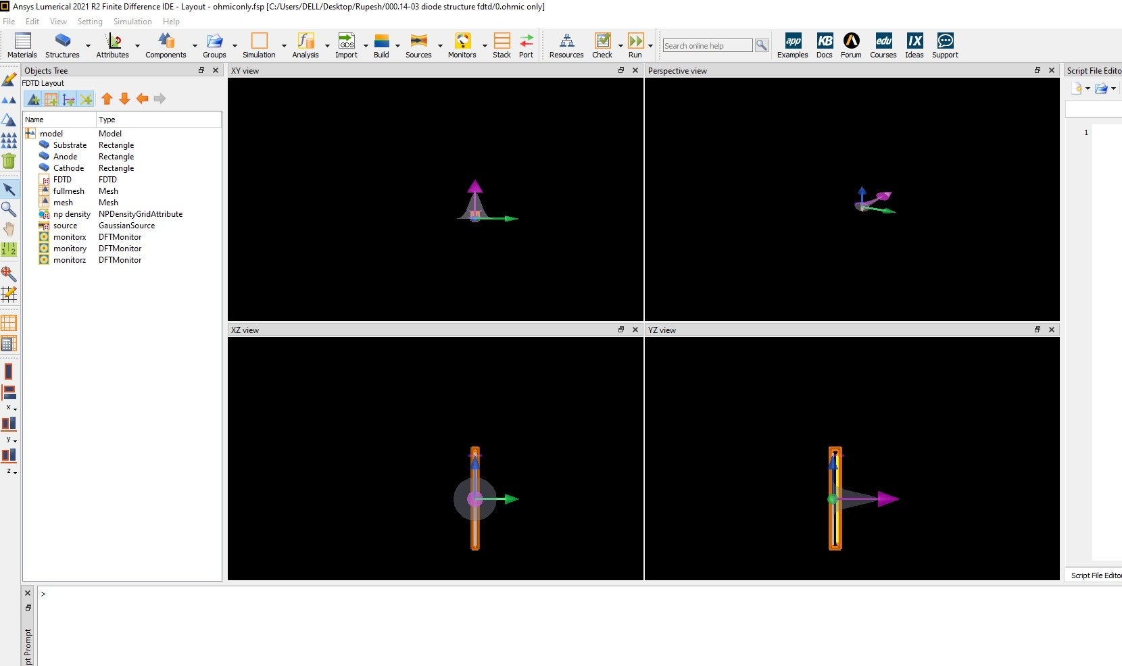Open Monitors dropdown arrow

coord(485,46)
